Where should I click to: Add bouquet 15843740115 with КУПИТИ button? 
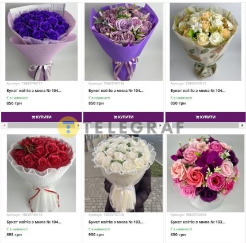[205, 117]
